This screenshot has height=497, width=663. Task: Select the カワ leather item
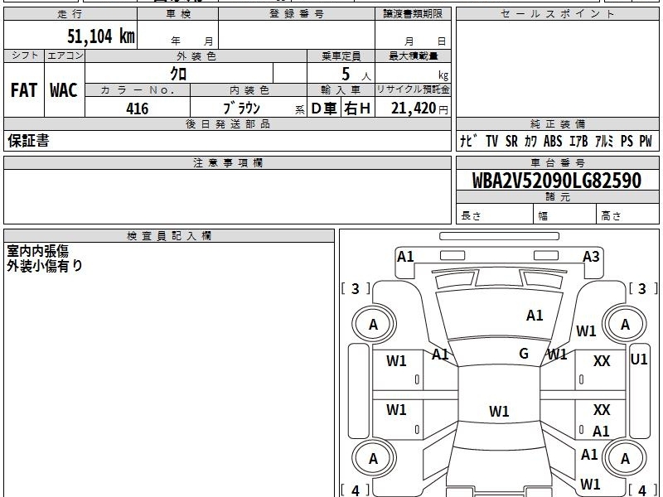[530, 141]
